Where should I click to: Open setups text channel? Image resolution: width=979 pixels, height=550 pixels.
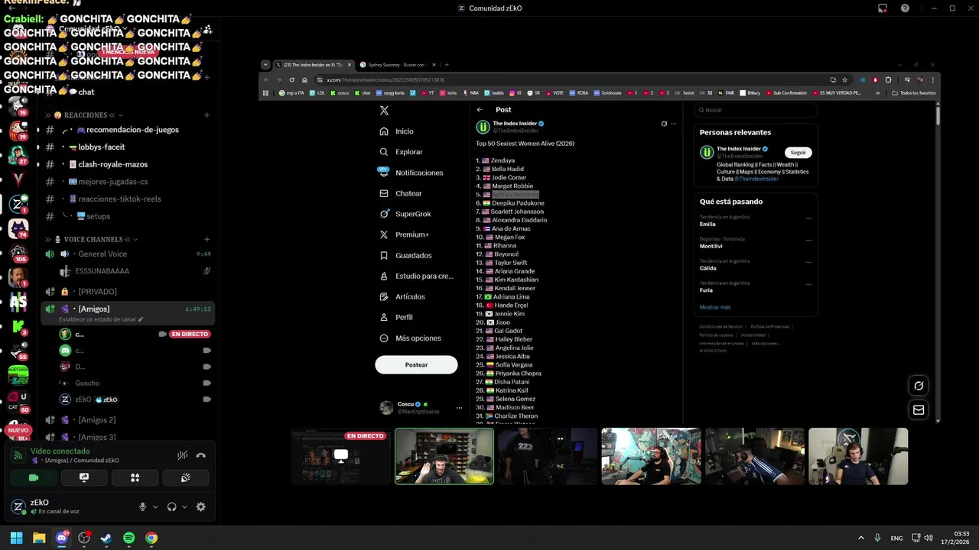[x=128, y=216]
